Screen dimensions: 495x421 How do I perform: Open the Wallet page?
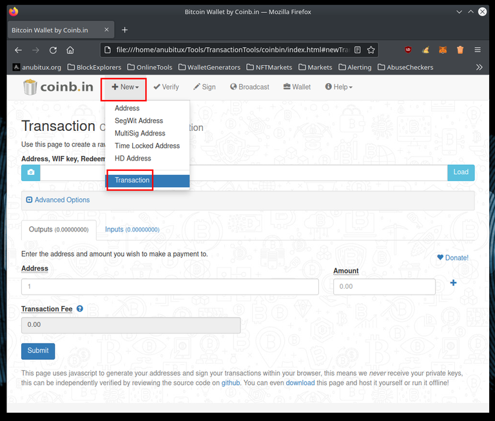coord(296,87)
